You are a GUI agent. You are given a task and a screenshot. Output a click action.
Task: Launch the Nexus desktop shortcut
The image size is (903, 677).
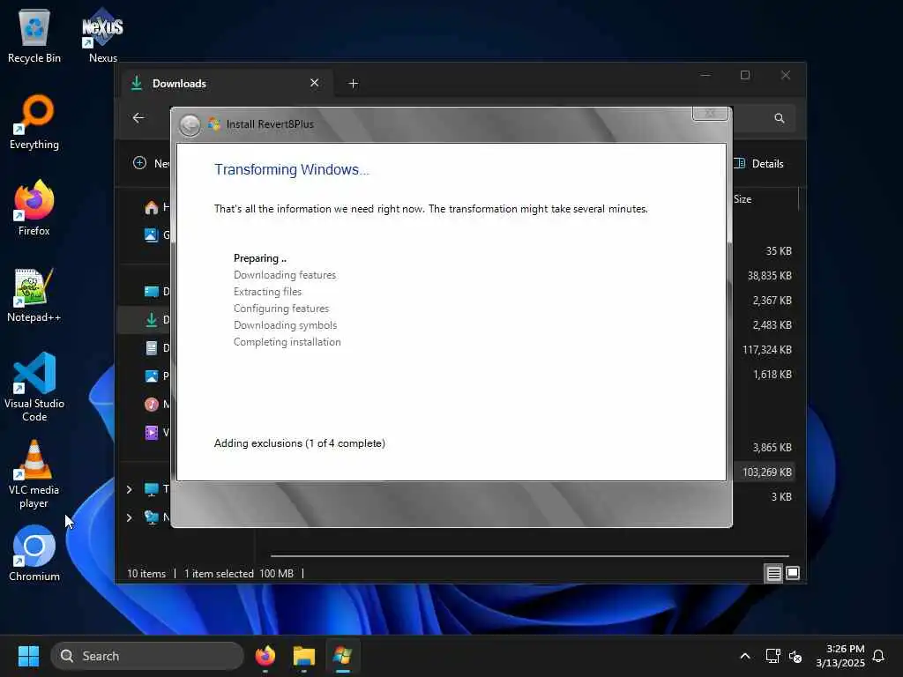pos(102,35)
